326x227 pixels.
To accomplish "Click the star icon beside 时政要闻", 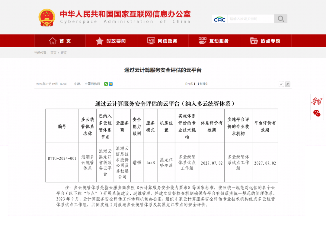I will pyautogui.click(x=100, y=40).
